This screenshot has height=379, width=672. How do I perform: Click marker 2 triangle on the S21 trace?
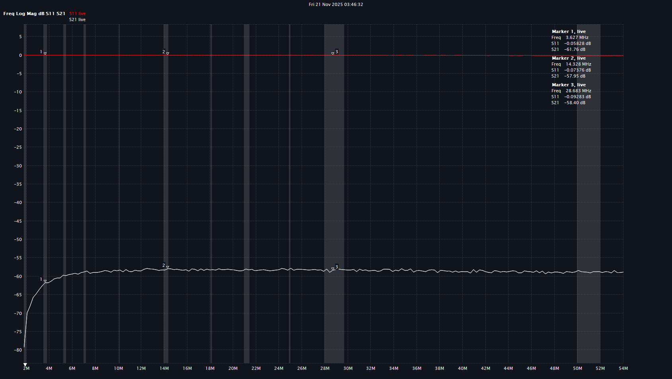pos(168,267)
